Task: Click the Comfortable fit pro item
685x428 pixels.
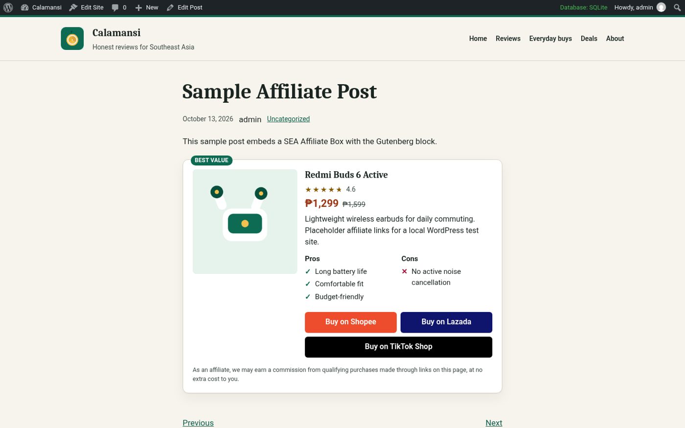Action: 339,284
